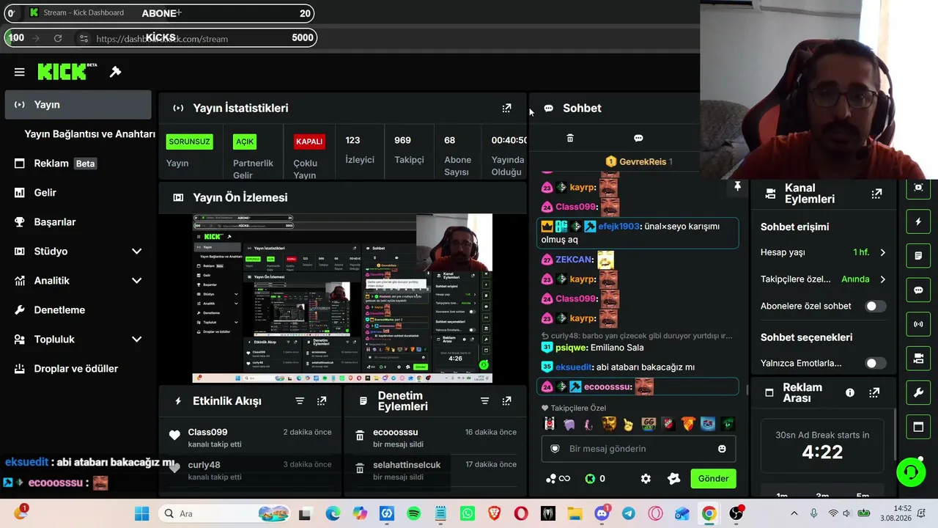Pop out the Reklam Arası panel
Viewport: 938px width, 528px height.
[874, 393]
